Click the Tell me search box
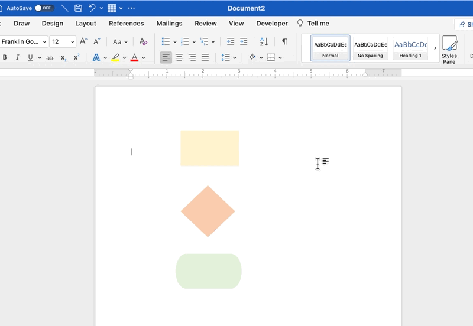 coord(318,24)
